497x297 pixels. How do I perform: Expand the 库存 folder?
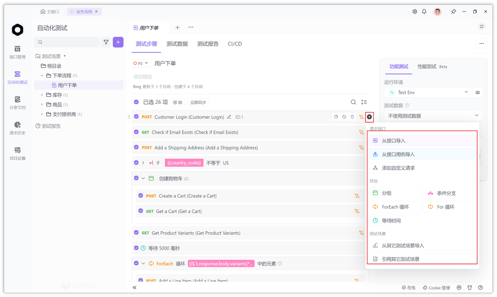click(42, 95)
